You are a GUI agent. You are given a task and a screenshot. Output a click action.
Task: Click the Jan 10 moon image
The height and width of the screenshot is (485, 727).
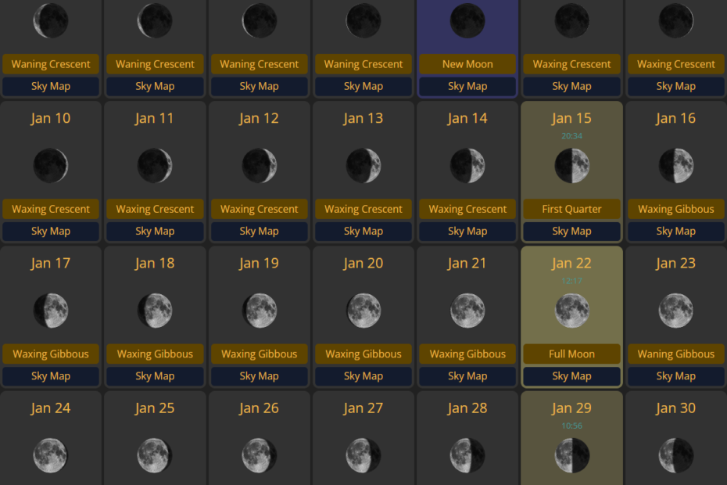[x=51, y=166]
